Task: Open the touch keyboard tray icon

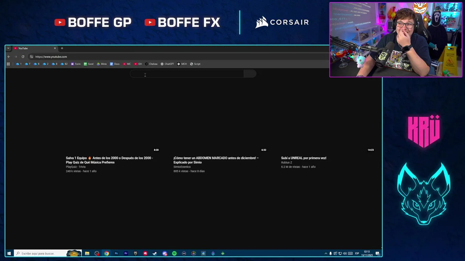Action: pos(350,253)
